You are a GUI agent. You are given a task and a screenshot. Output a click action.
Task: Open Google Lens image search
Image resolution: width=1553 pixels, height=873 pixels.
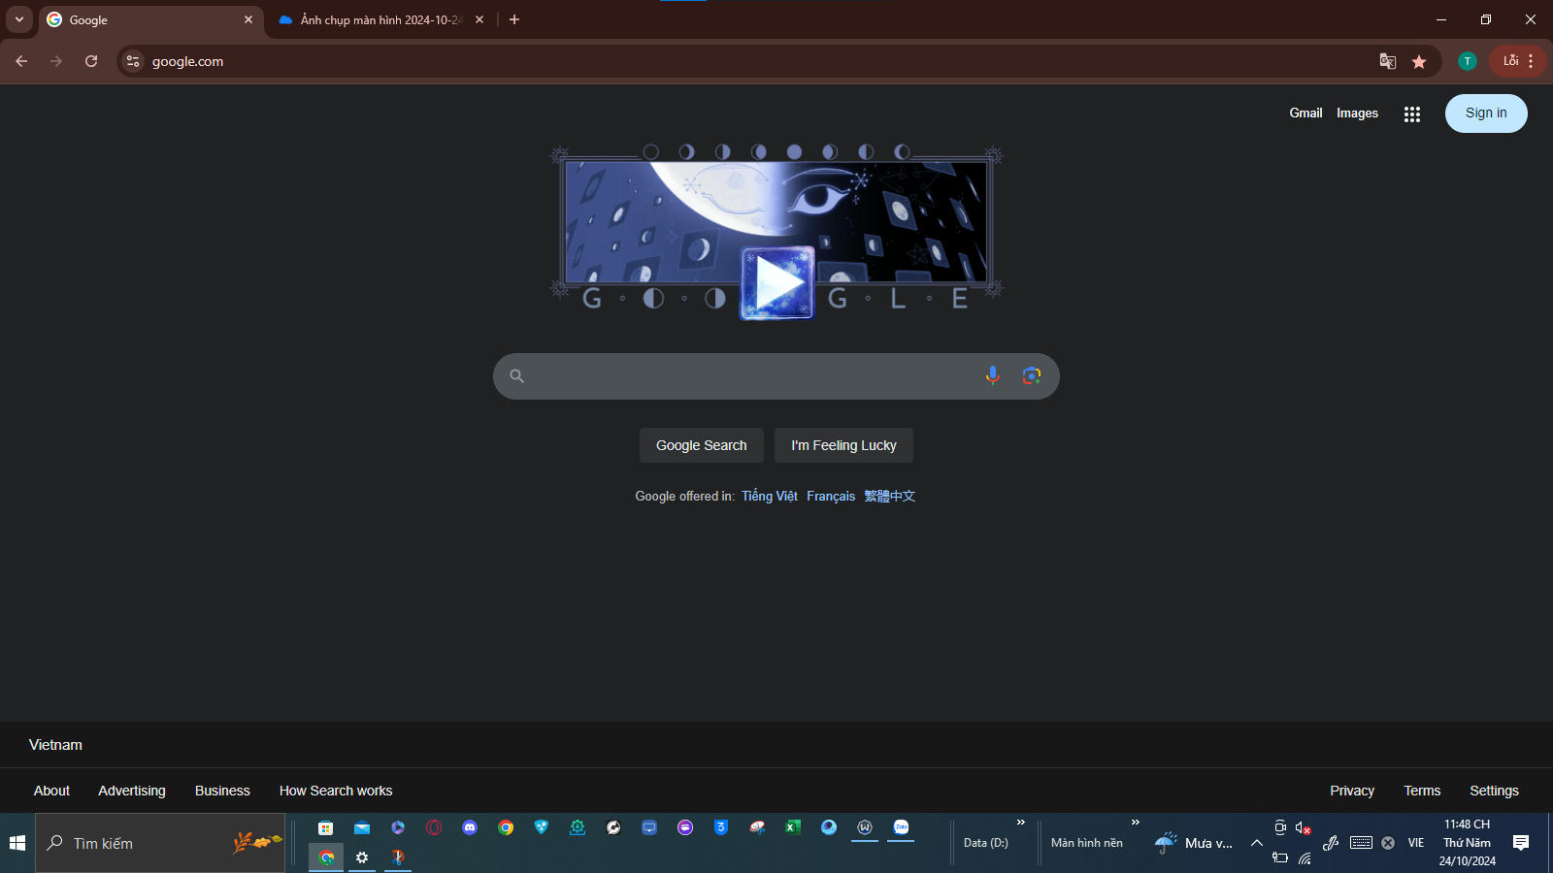pyautogui.click(x=1031, y=375)
